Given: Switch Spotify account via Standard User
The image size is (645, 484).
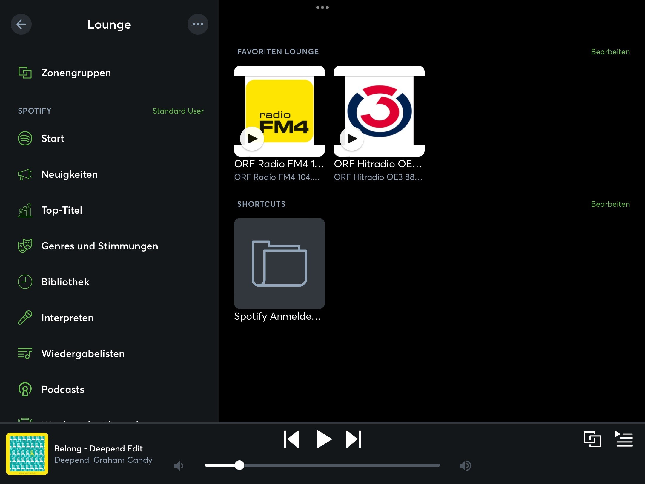Looking at the screenshot, I should point(178,111).
